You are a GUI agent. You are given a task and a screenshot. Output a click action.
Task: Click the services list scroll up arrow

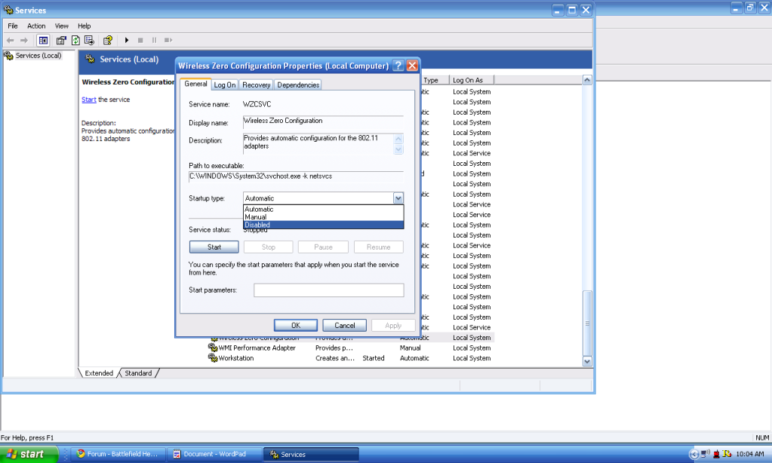[587, 80]
